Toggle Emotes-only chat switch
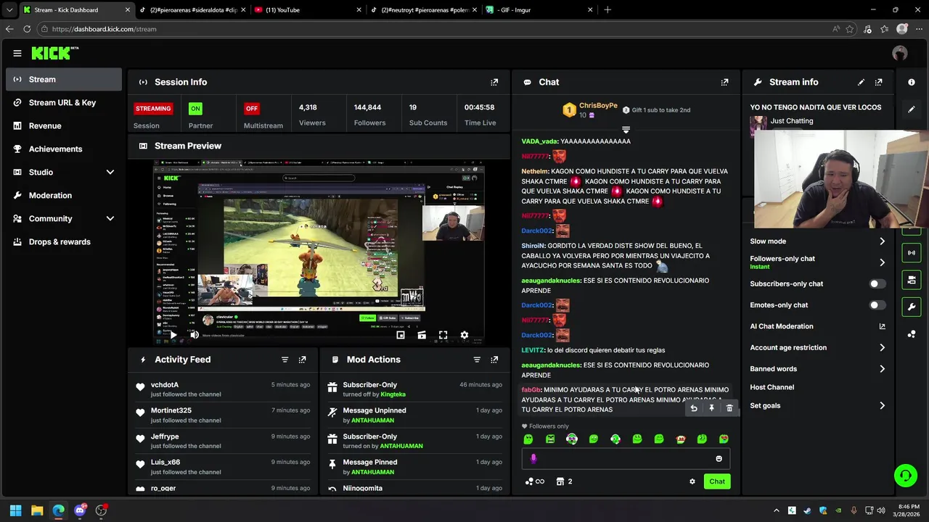The height and width of the screenshot is (522, 929). pos(877,305)
